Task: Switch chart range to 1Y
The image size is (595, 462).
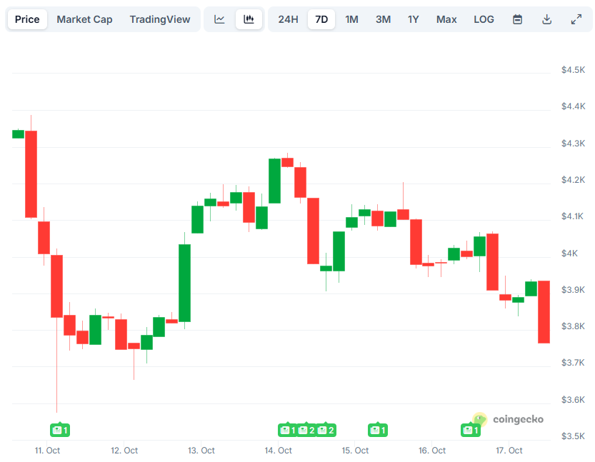Action: click(x=414, y=19)
